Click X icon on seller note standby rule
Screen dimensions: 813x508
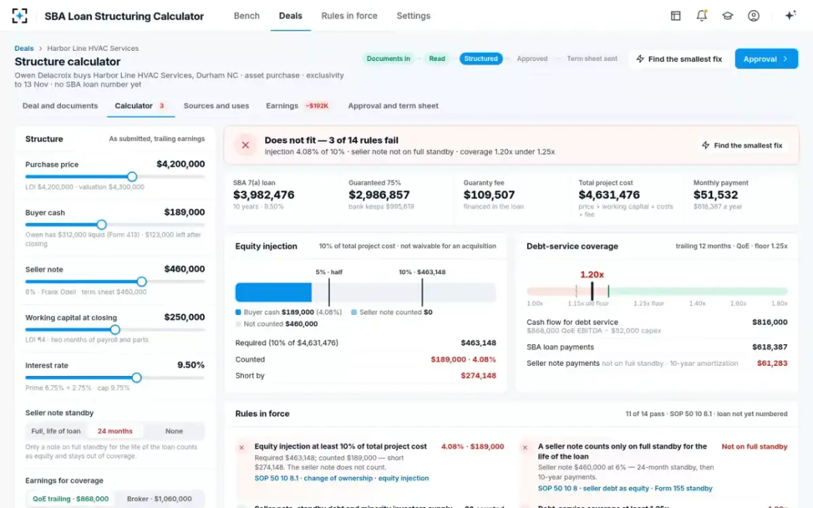point(525,448)
